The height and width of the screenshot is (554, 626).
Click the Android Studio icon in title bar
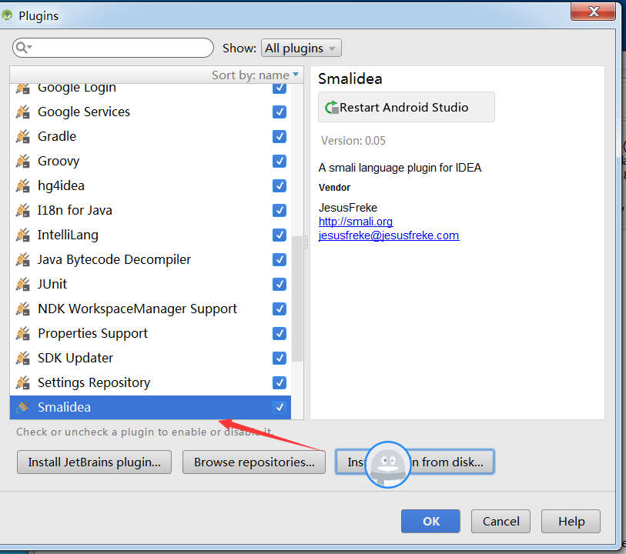pos(7,15)
